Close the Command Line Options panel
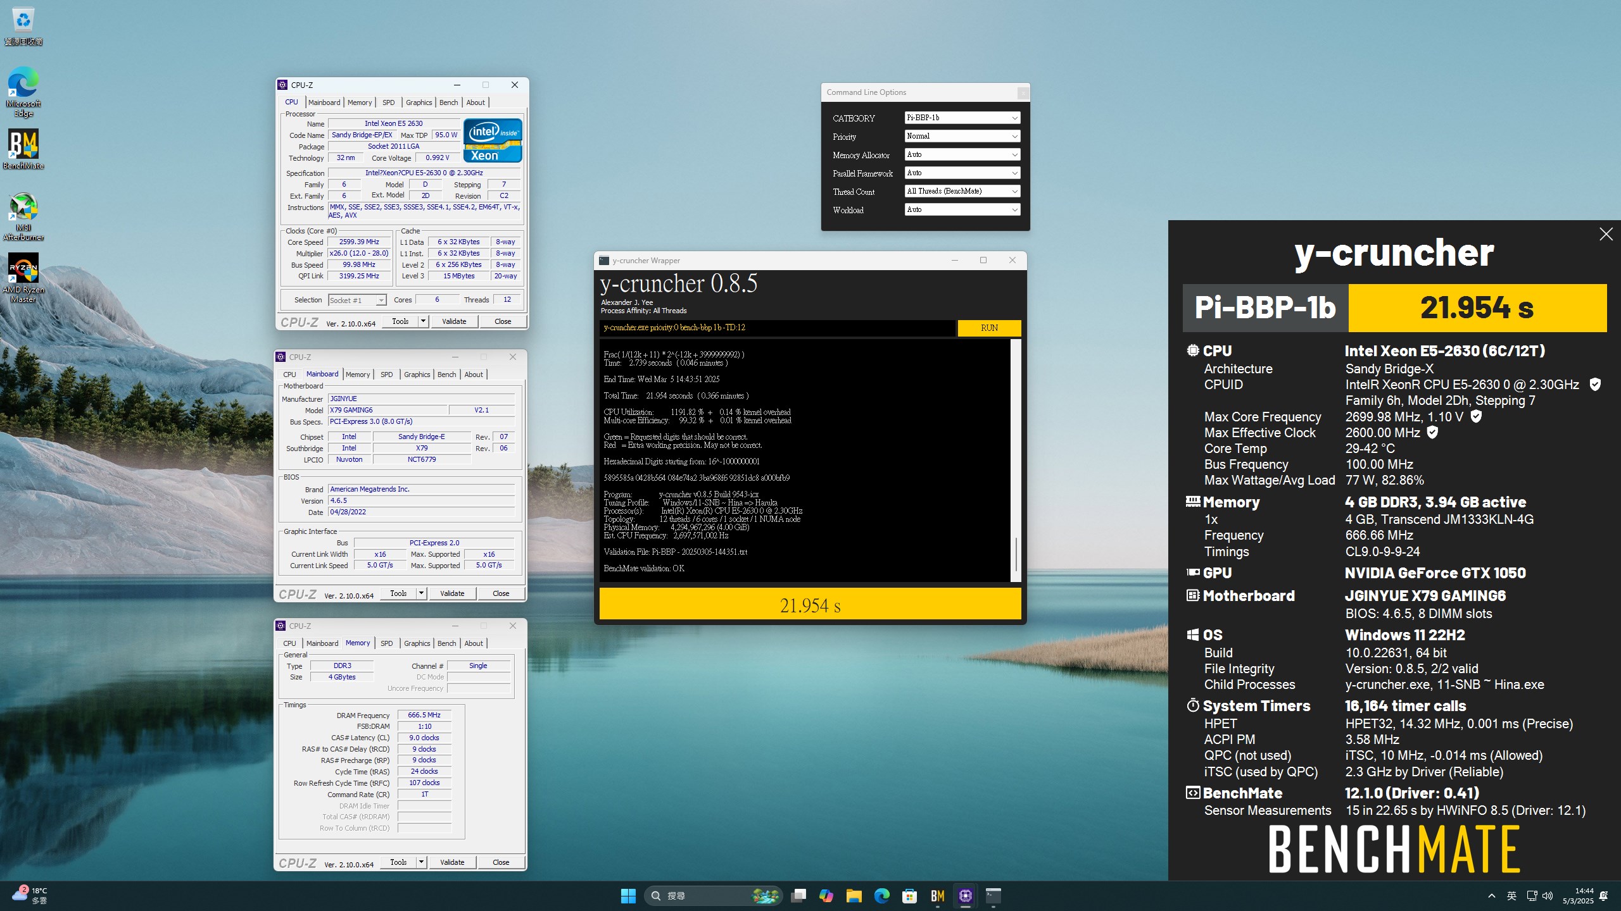 [x=1023, y=93]
